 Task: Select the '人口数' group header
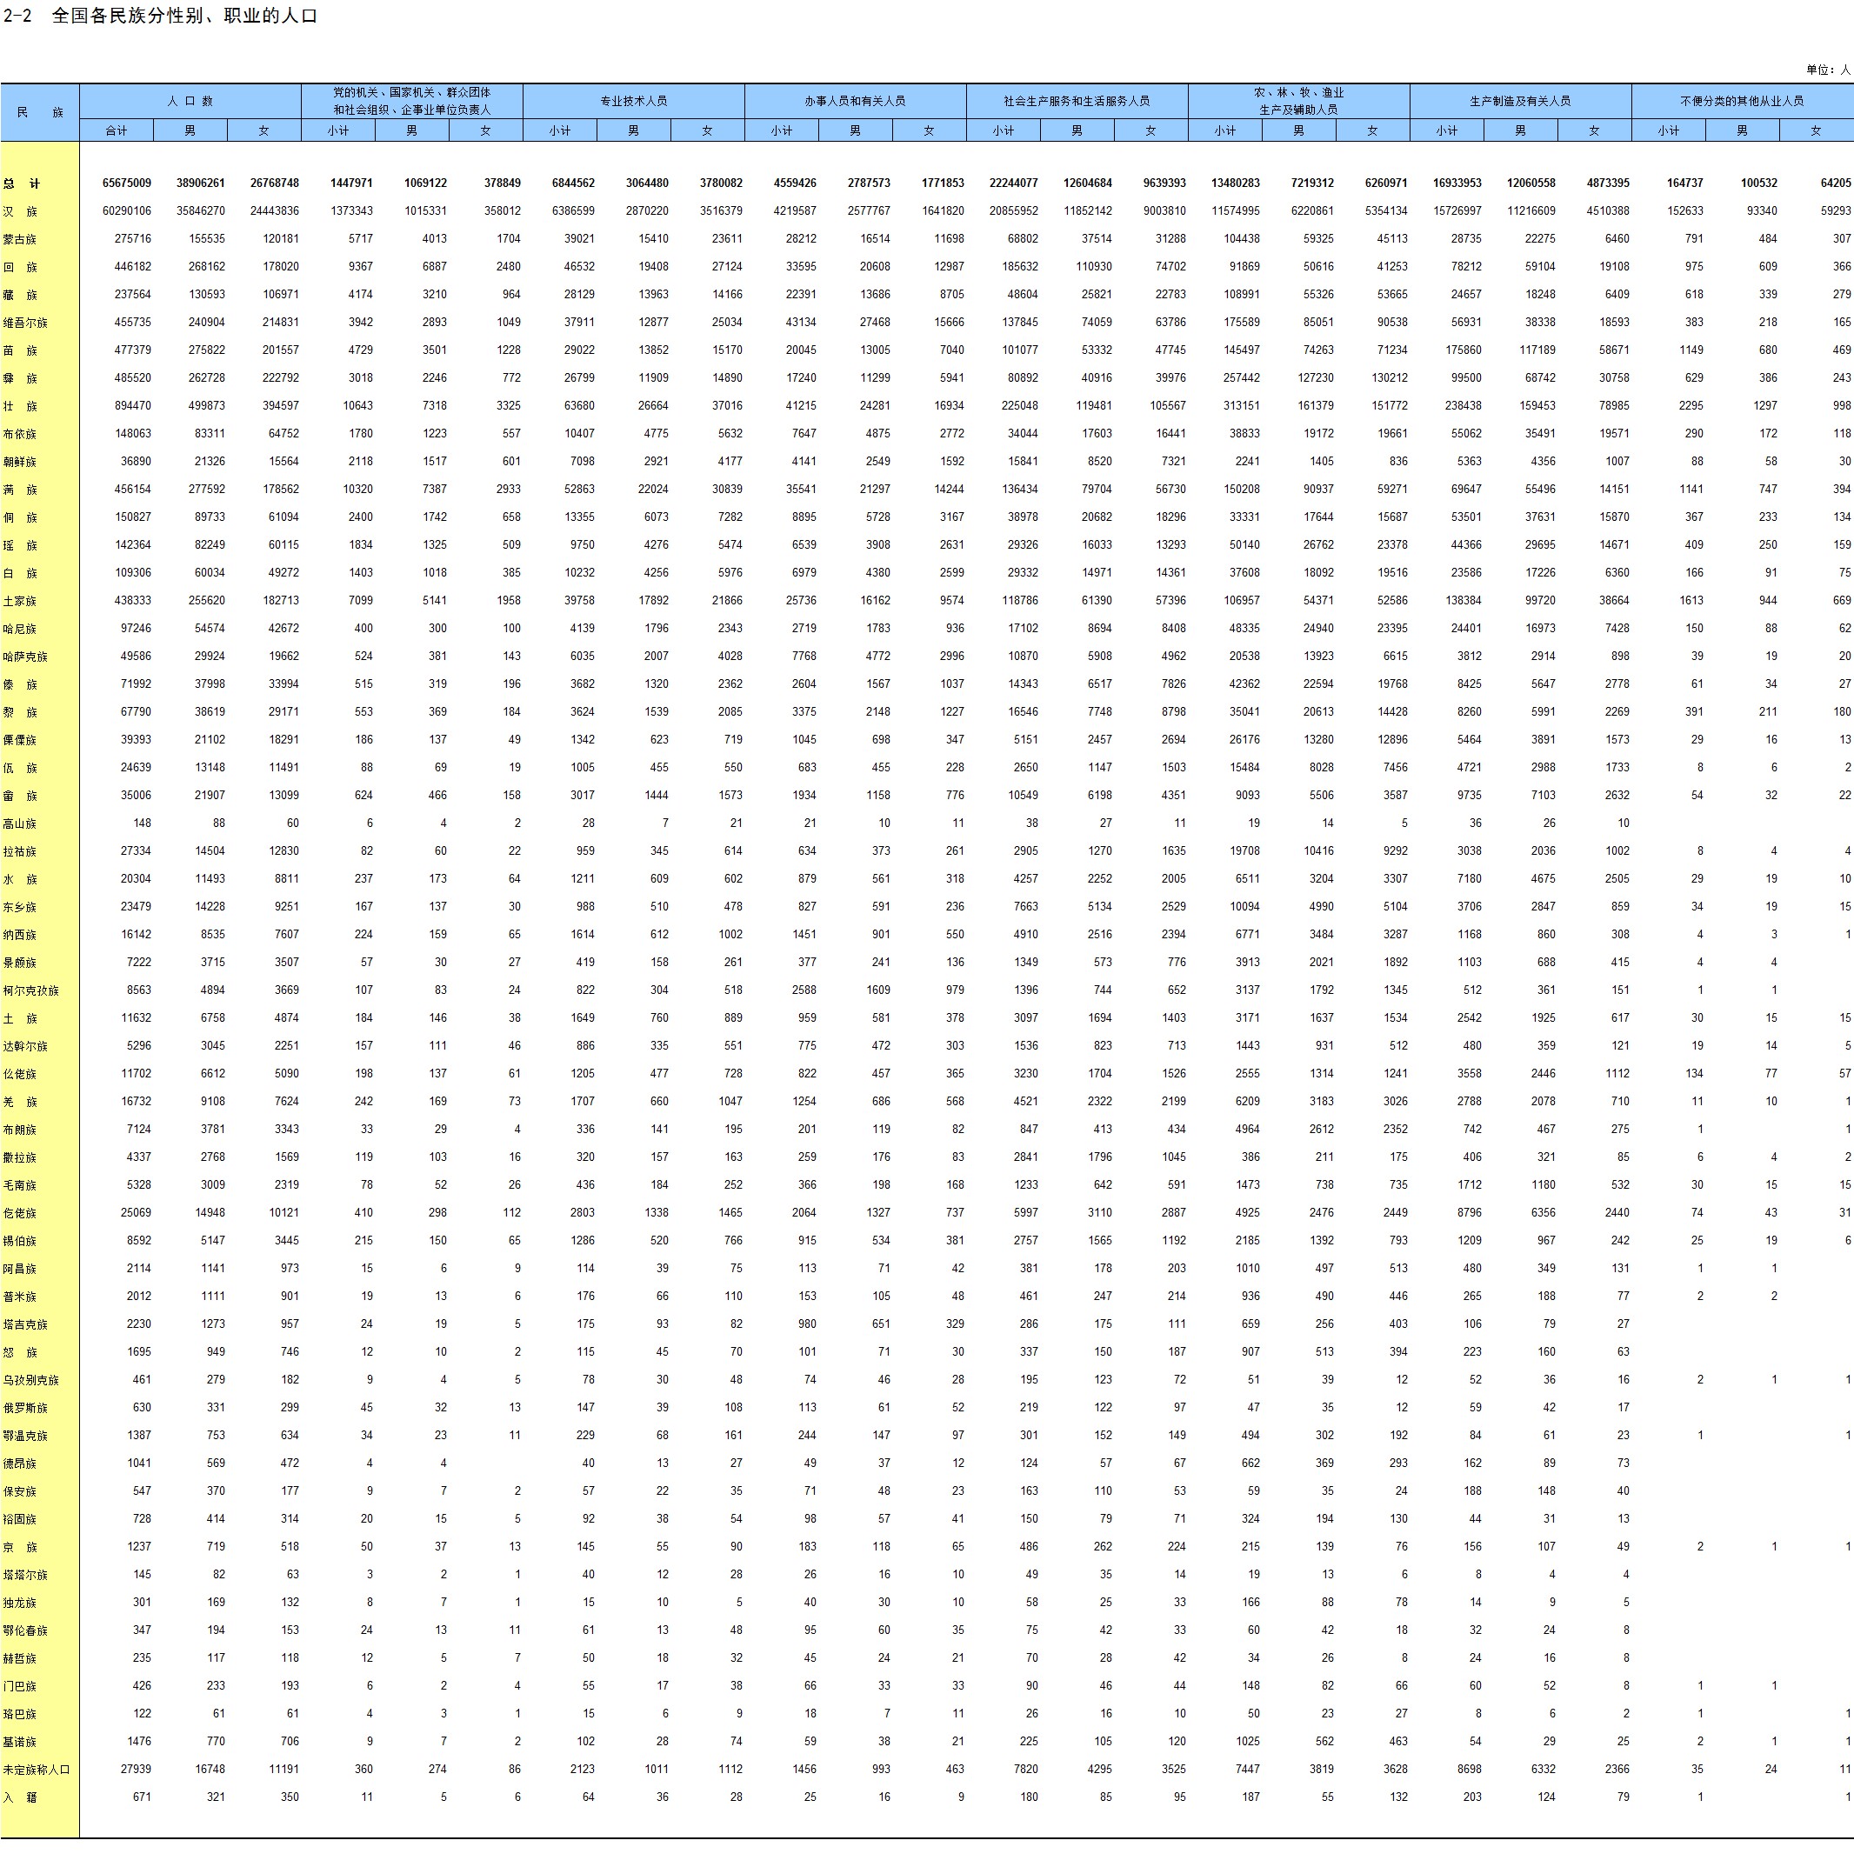(x=190, y=101)
